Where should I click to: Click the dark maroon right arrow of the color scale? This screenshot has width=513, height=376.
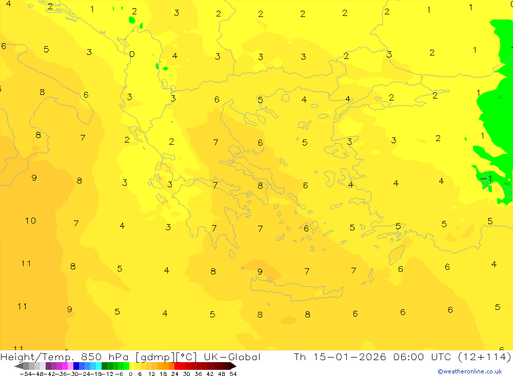tap(233, 366)
